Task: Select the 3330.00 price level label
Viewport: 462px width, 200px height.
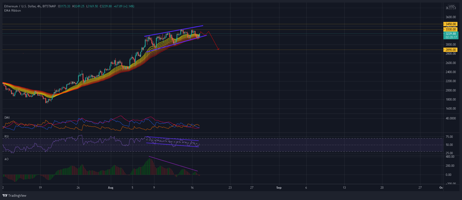Action: pos(451,29)
